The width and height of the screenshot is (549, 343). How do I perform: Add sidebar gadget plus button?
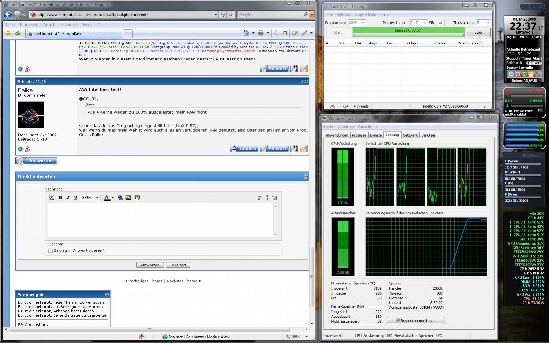point(524,7)
